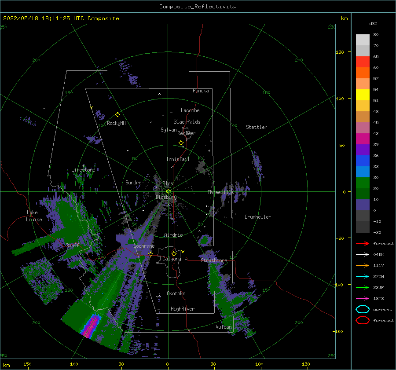Click the Lake Louise label
Viewport: 396px width, 370px height.
tap(34, 216)
